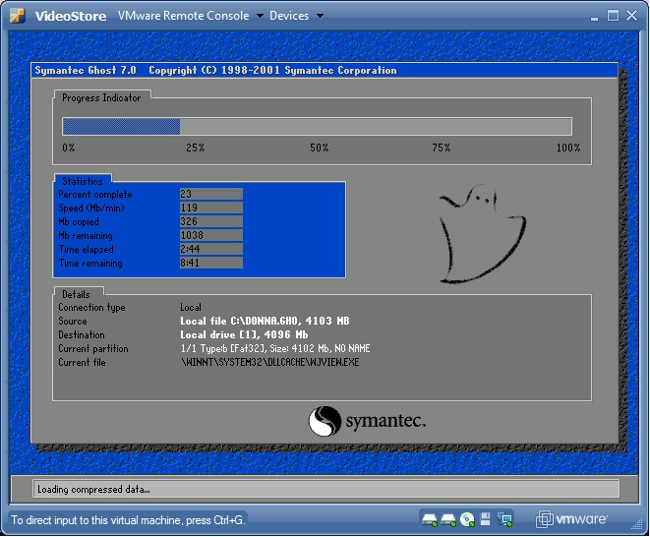
Task: Click the Ghost progress indicator bar
Action: point(317,127)
